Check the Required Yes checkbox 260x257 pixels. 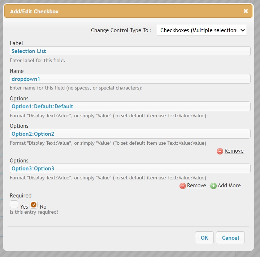pyautogui.click(x=14, y=204)
